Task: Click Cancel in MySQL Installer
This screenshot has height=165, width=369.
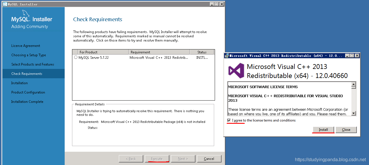Action: (x=209, y=159)
